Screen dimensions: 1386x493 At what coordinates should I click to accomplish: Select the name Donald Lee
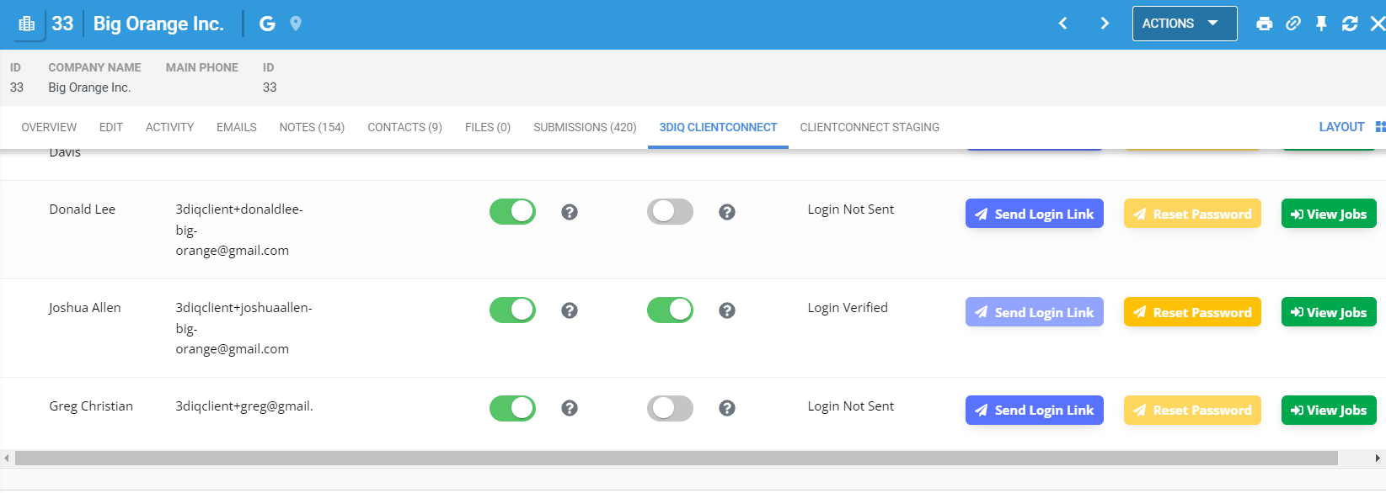(x=83, y=209)
